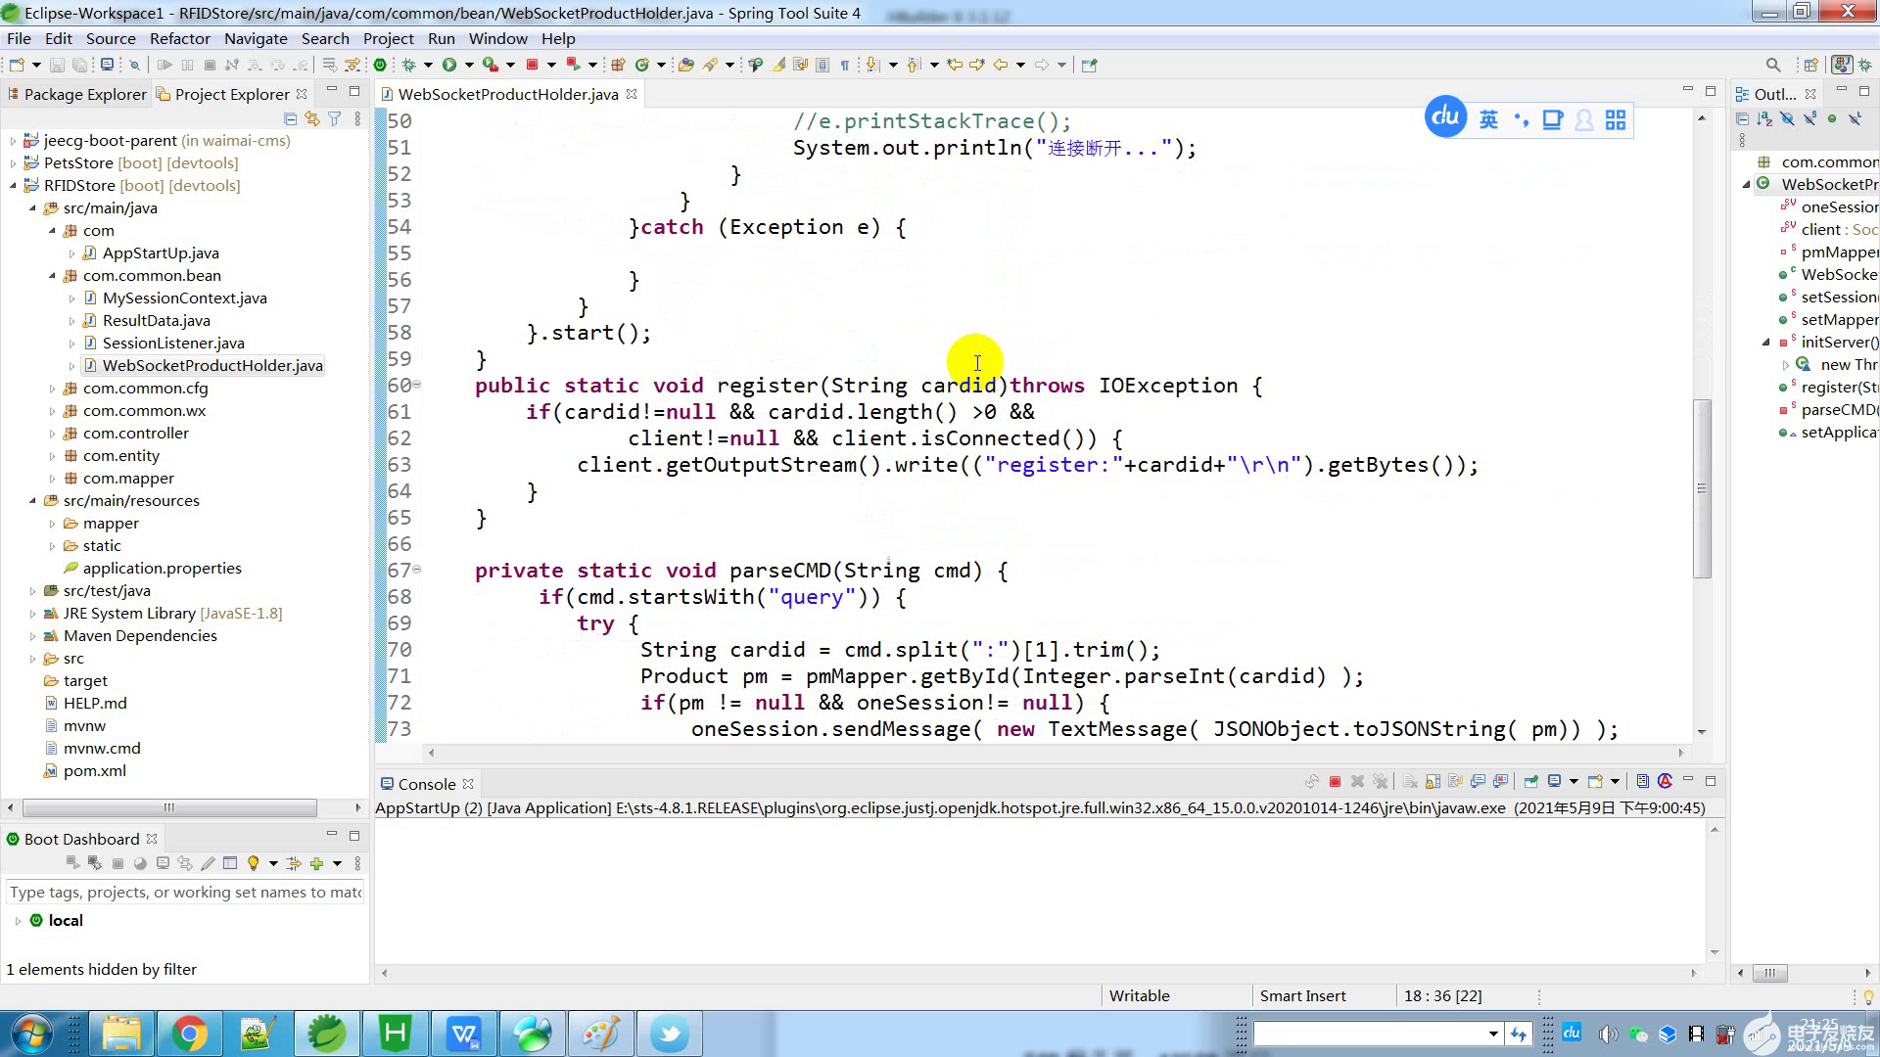The height and width of the screenshot is (1057, 1880).
Task: Toggle the Writable editor status button
Action: coord(1138,995)
